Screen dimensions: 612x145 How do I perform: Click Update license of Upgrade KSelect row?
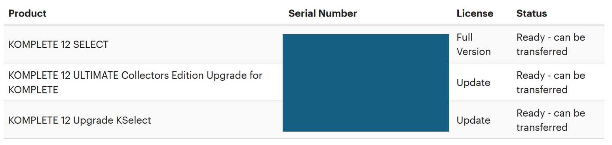(473, 120)
